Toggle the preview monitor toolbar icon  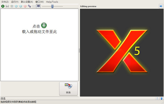(x=38, y=6)
